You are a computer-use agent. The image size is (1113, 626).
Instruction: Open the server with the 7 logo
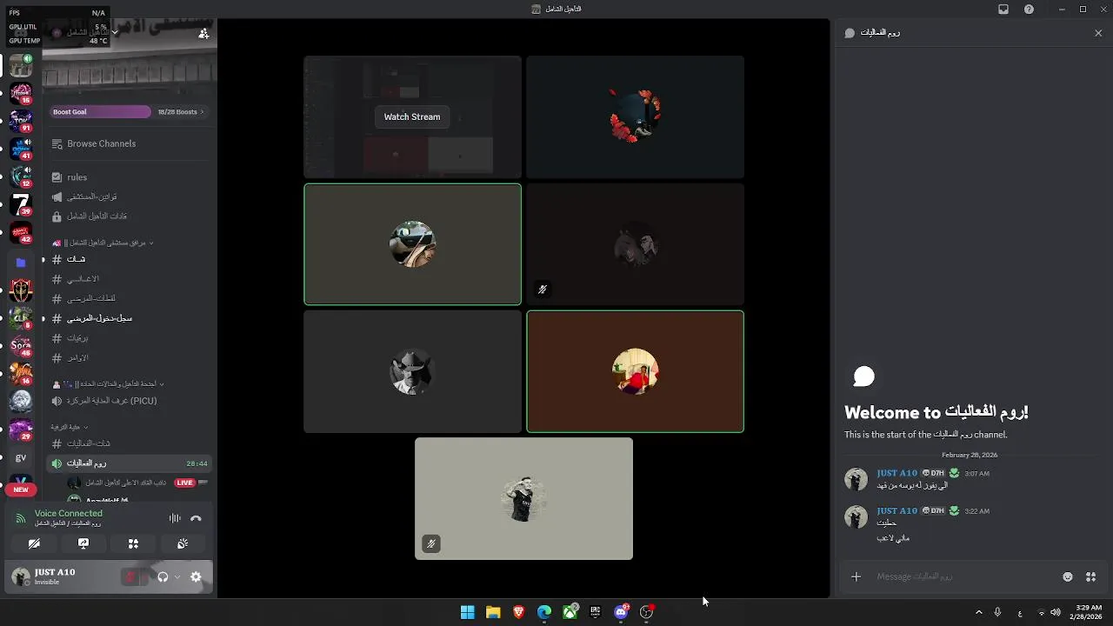pos(21,205)
